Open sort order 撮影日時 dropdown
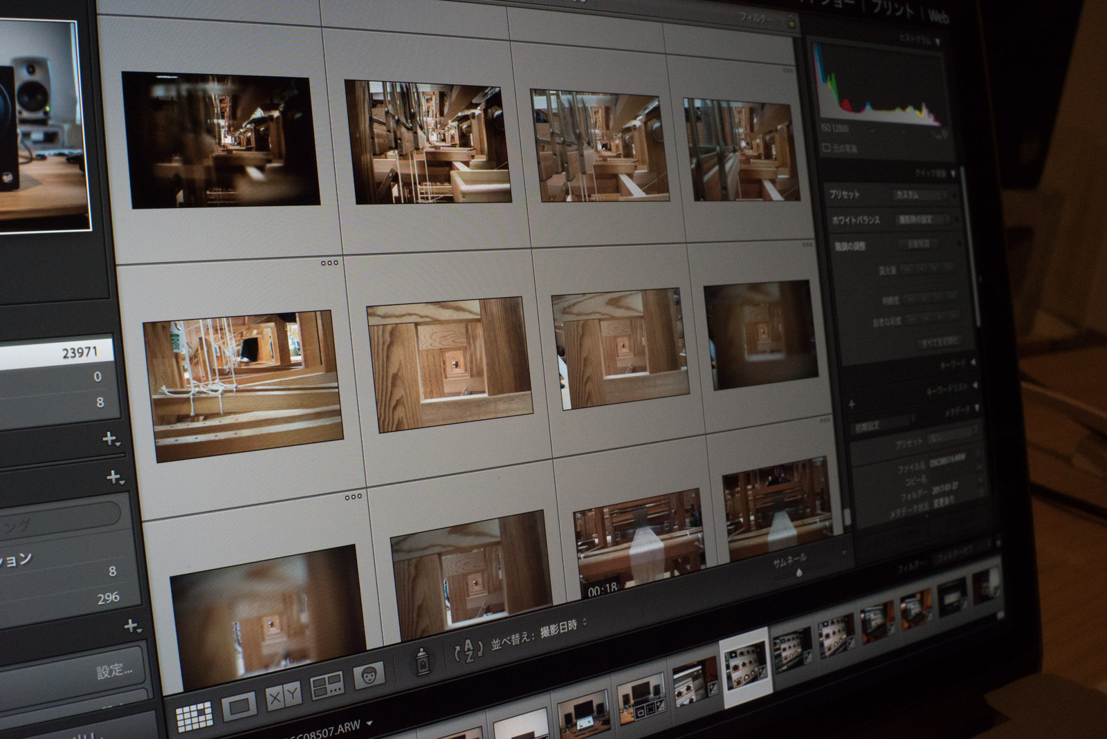The height and width of the screenshot is (739, 1107). click(x=563, y=628)
